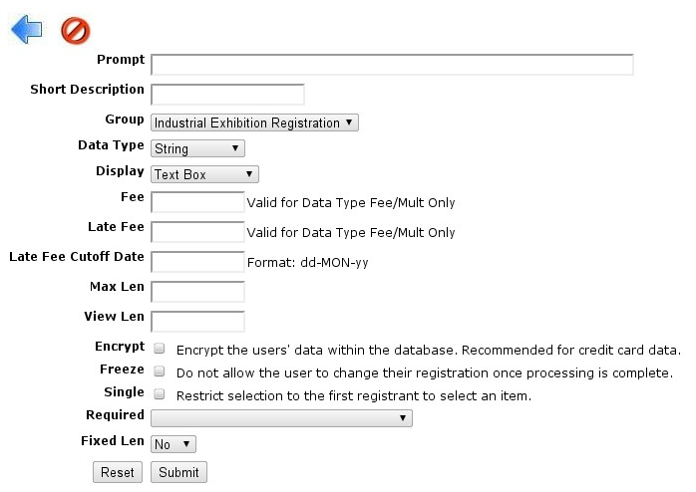Click the Reset button

(x=118, y=472)
